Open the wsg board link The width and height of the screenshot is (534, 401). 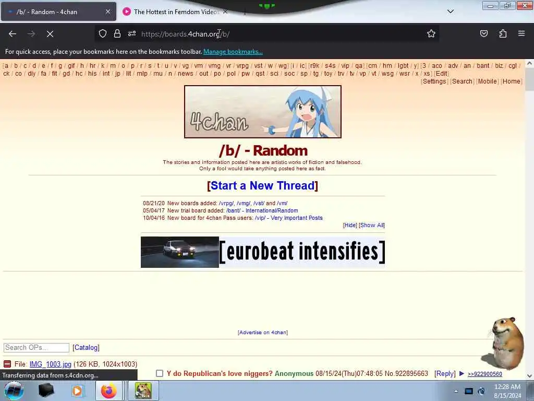pos(387,73)
